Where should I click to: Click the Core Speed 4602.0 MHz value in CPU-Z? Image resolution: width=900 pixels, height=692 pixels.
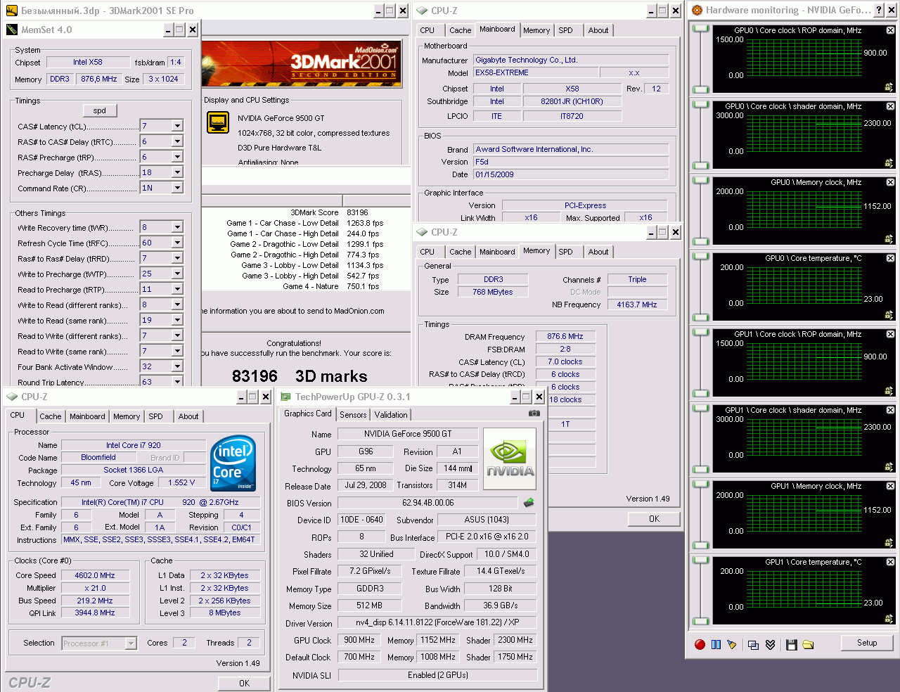(95, 575)
